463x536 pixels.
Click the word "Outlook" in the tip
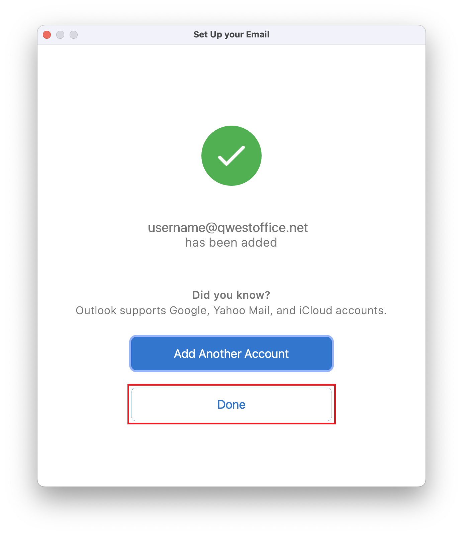(x=96, y=310)
